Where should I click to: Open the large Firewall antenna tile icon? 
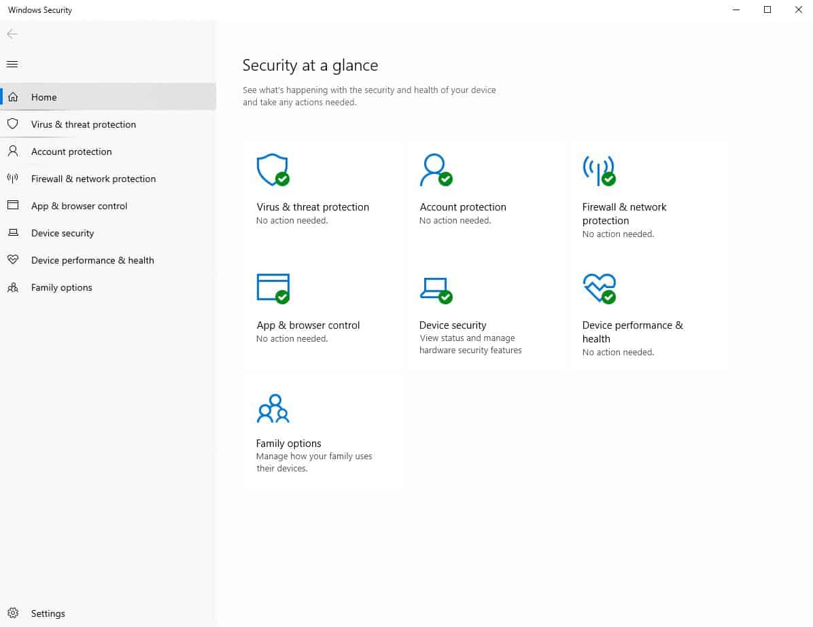pyautogui.click(x=599, y=171)
